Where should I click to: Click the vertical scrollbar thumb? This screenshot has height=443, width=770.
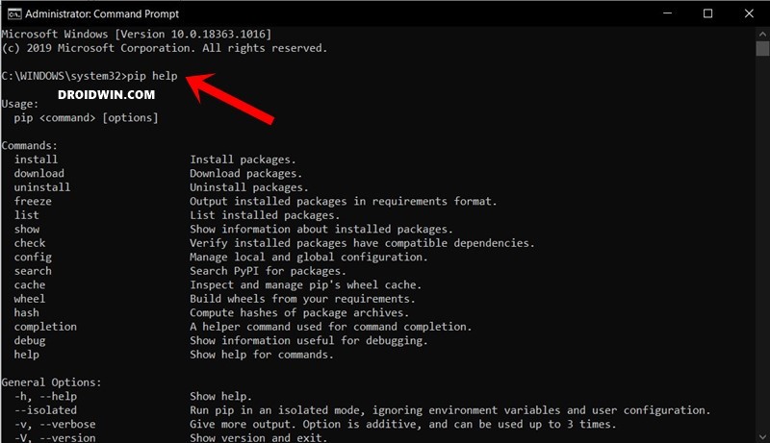click(x=762, y=49)
